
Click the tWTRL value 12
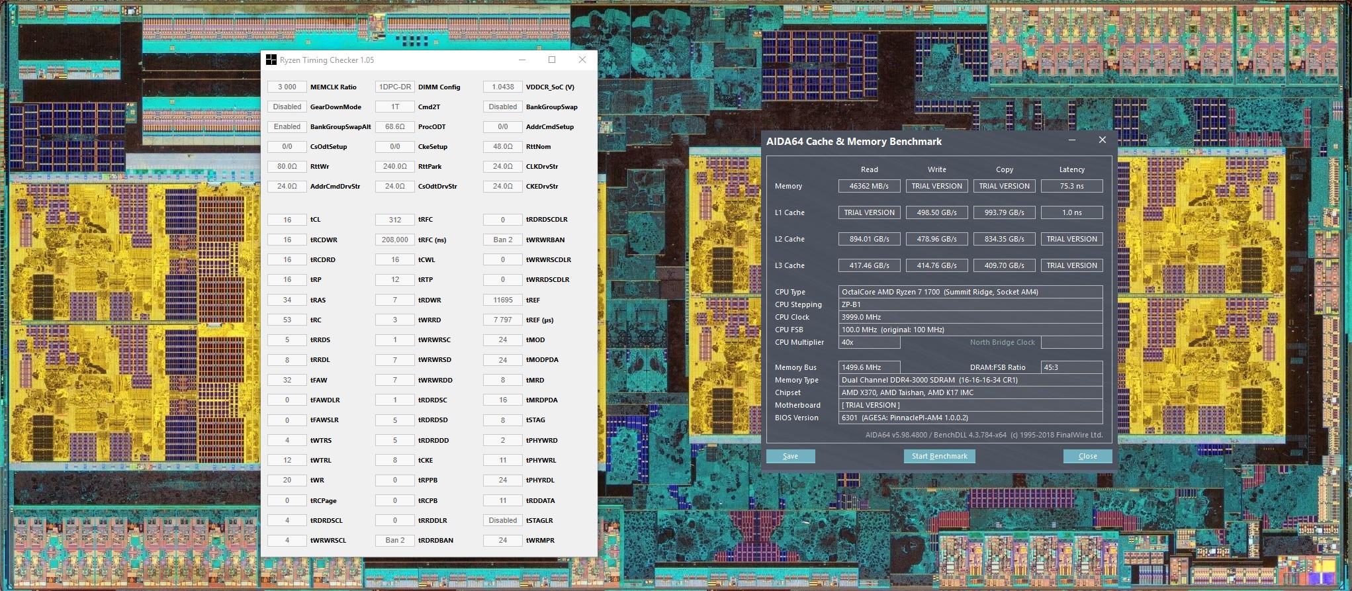287,460
